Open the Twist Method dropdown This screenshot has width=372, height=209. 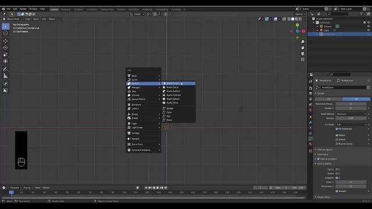pyautogui.click(x=351, y=114)
